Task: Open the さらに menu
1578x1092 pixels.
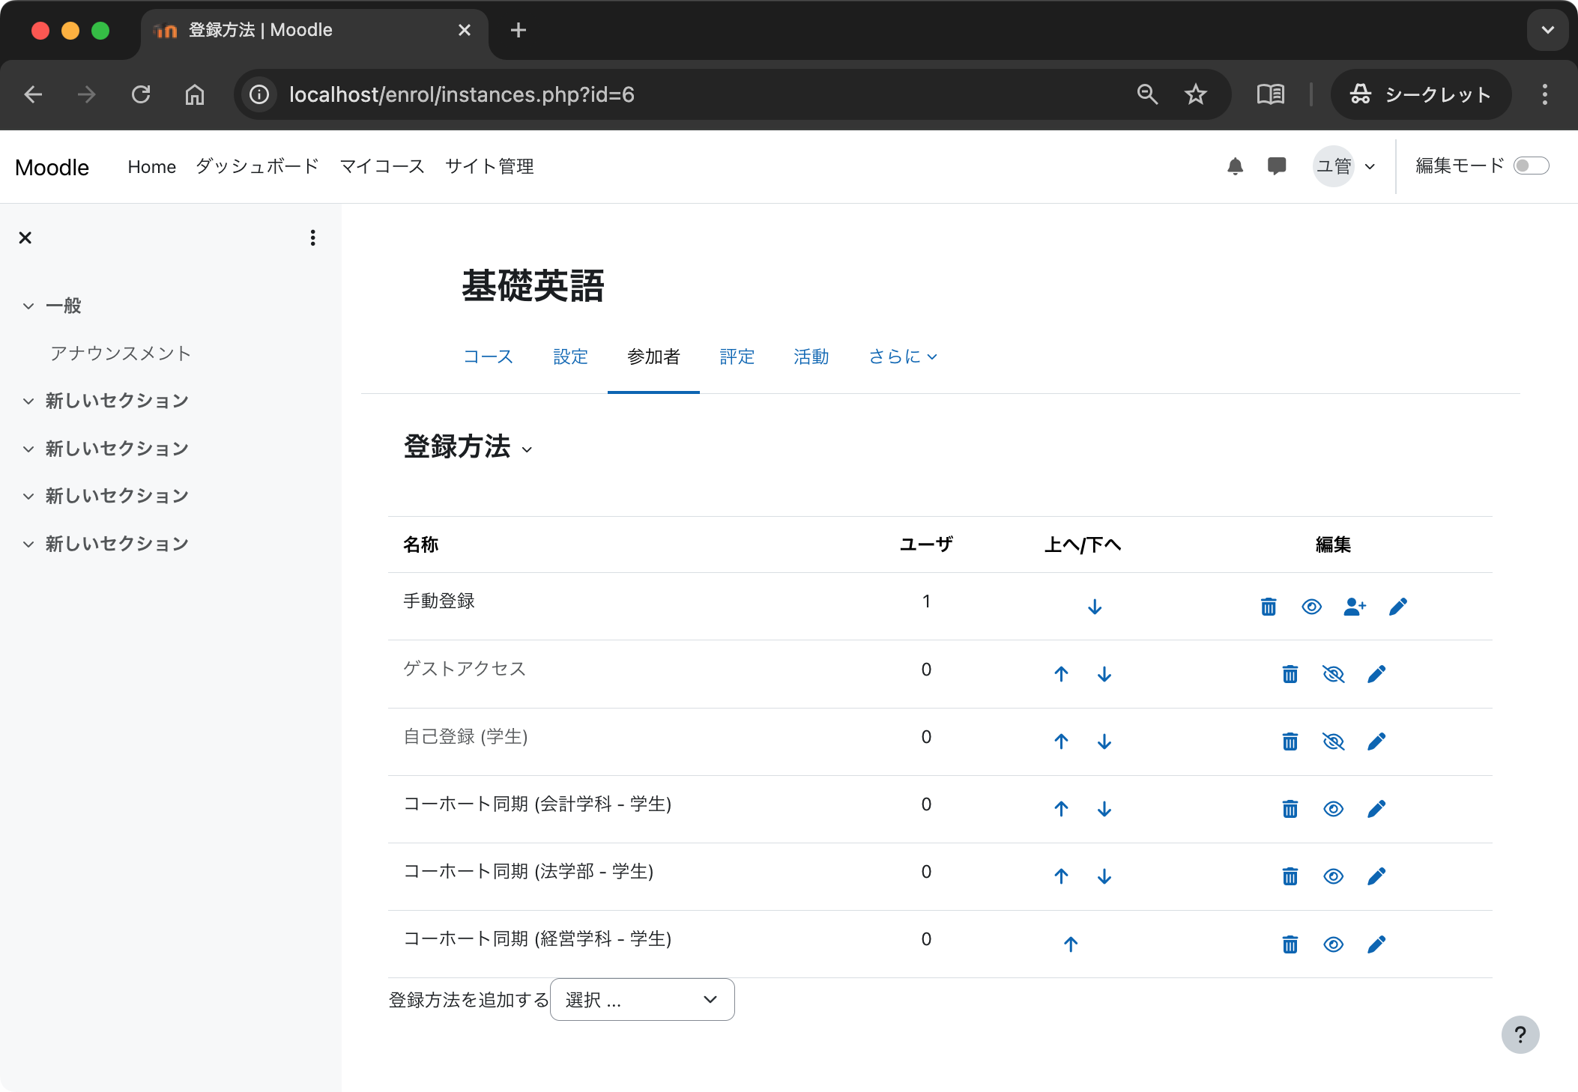Action: [x=901, y=357]
